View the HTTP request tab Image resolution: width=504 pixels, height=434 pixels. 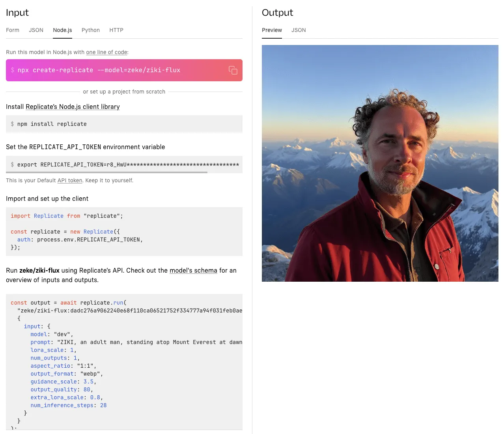[x=116, y=30]
